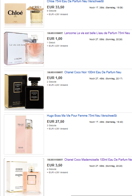
Task: Open the Chloe 75ml Eau De Parfum listing title
Action: click(75, 1)
